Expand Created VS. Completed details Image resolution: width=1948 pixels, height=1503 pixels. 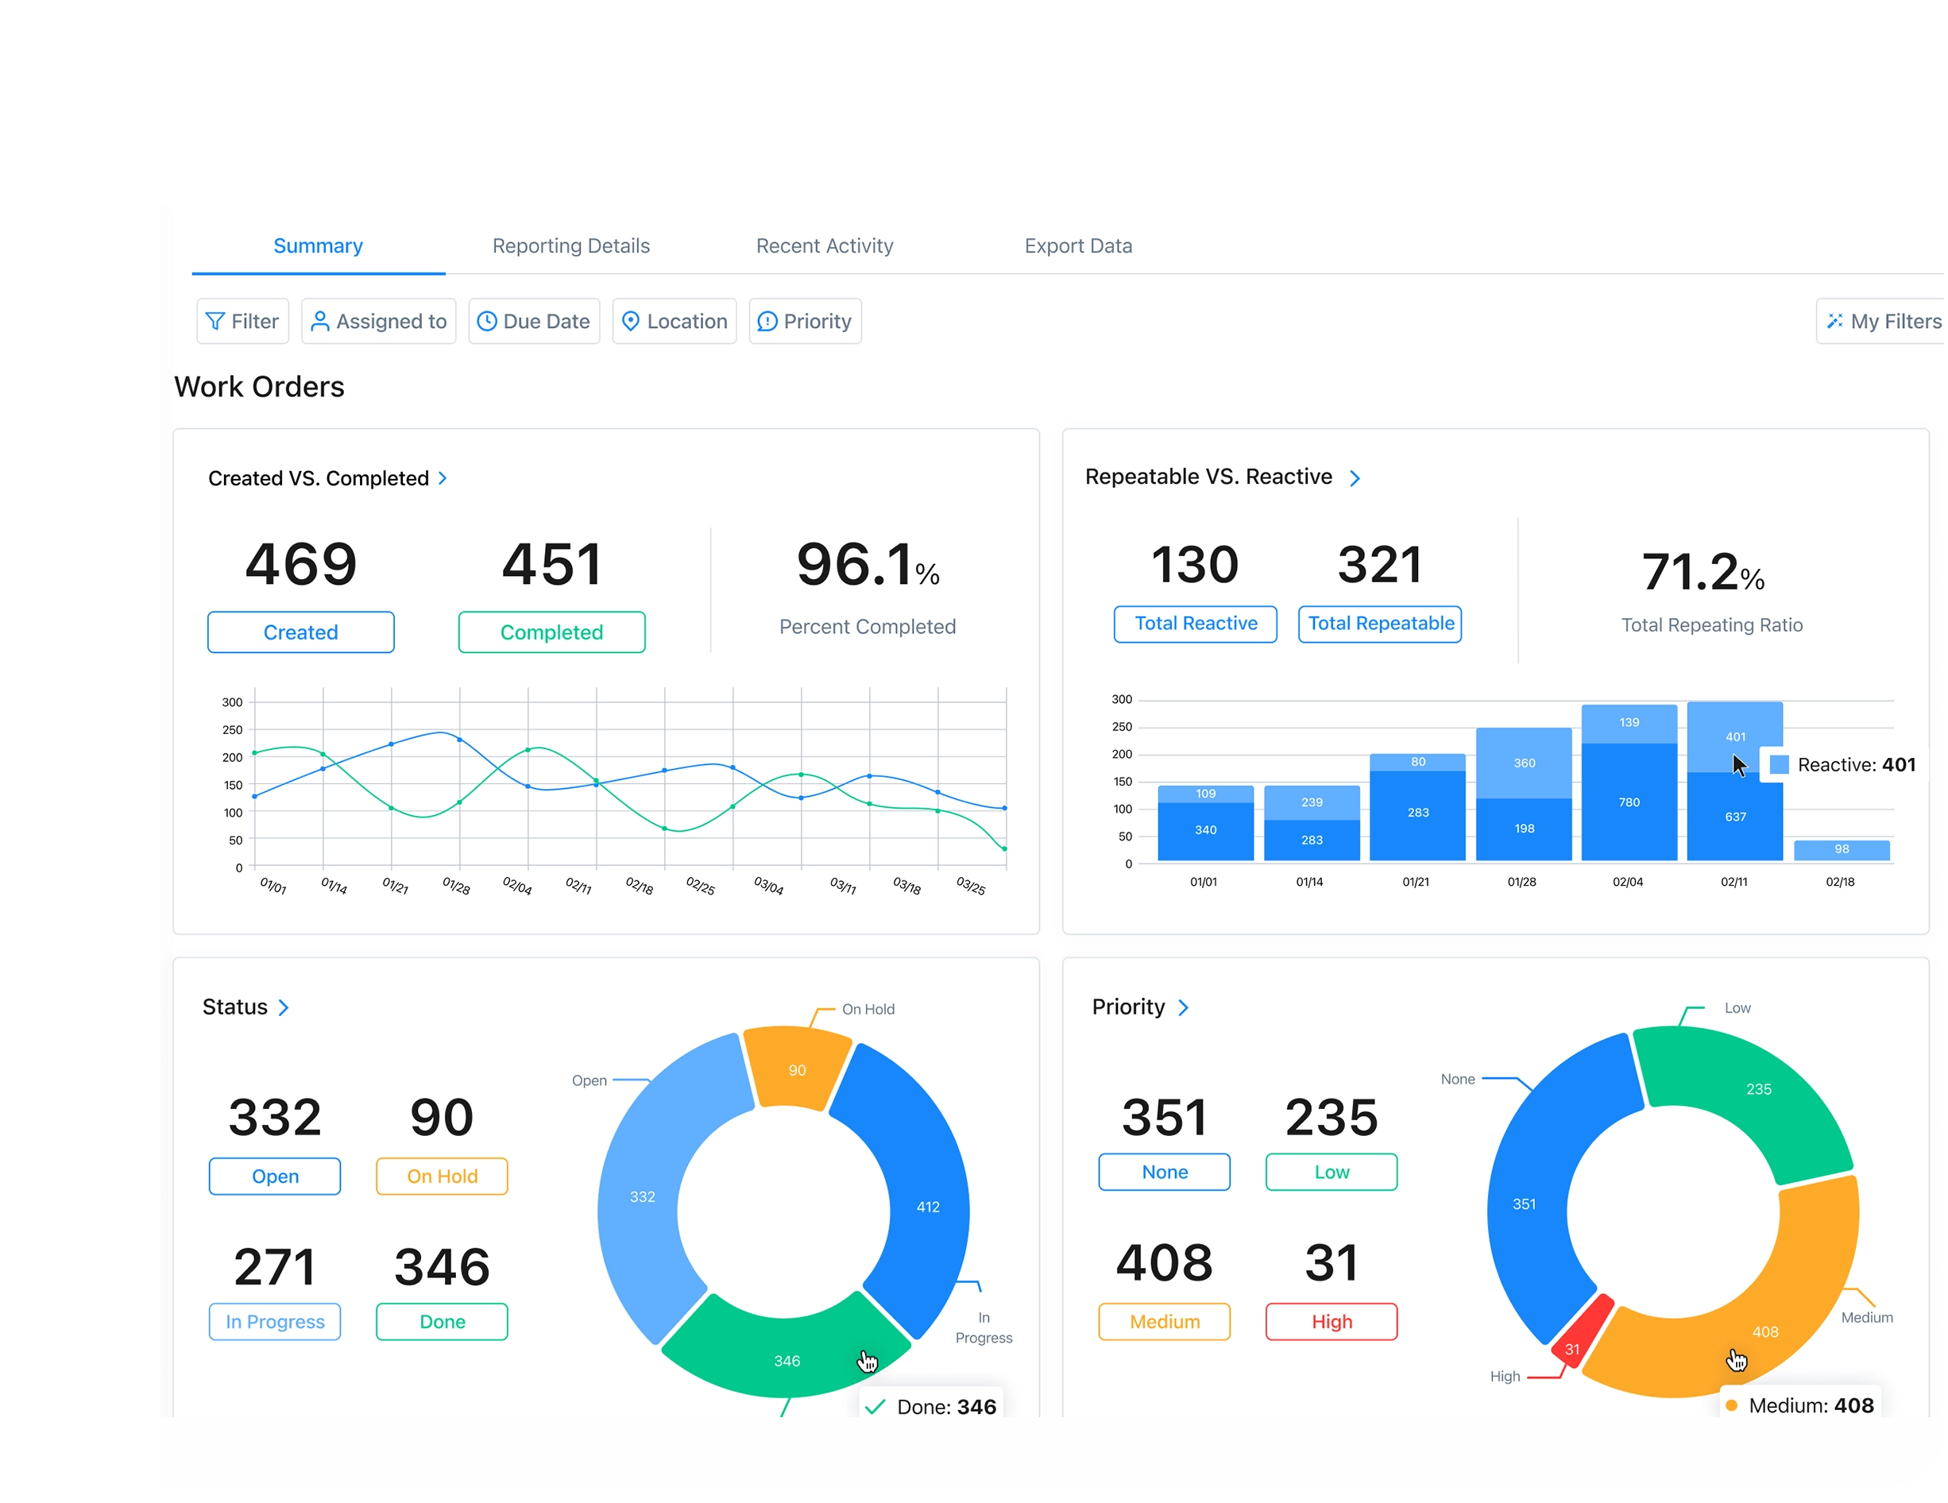(443, 478)
